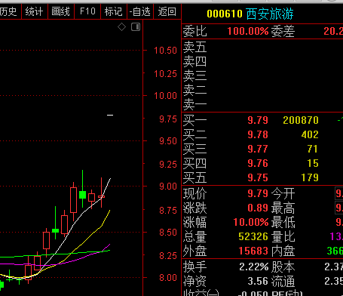Viewport: 343px width, 296px height.
Task: Select the 买二 bid price 9.78
Action: tap(258, 134)
